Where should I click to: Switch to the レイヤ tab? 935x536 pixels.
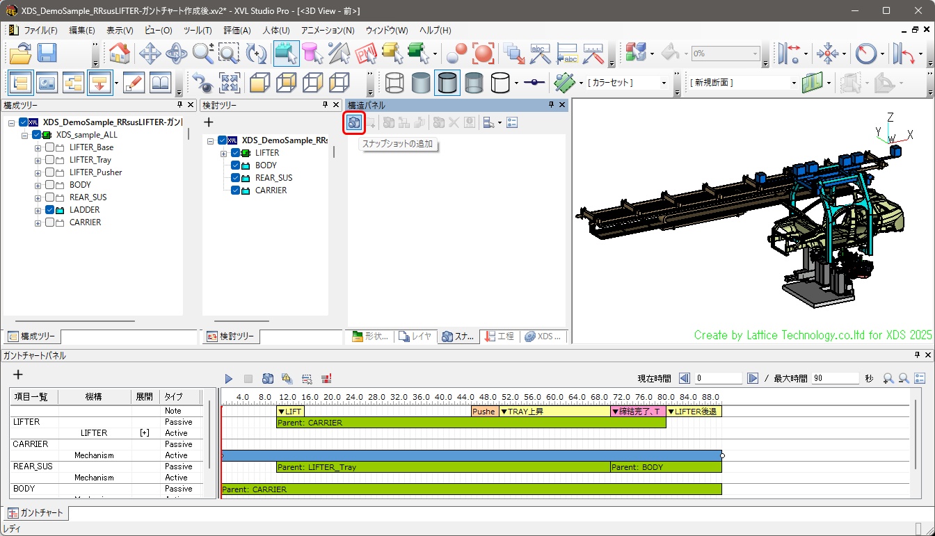tap(415, 336)
